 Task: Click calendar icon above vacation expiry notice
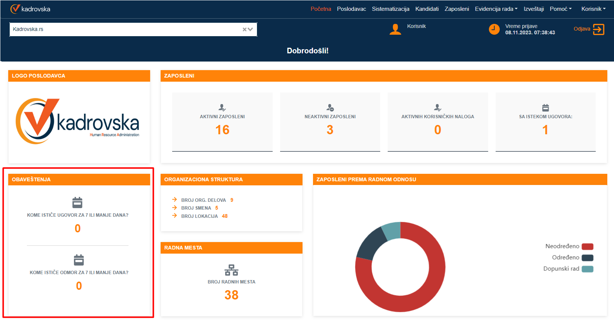[79, 260]
